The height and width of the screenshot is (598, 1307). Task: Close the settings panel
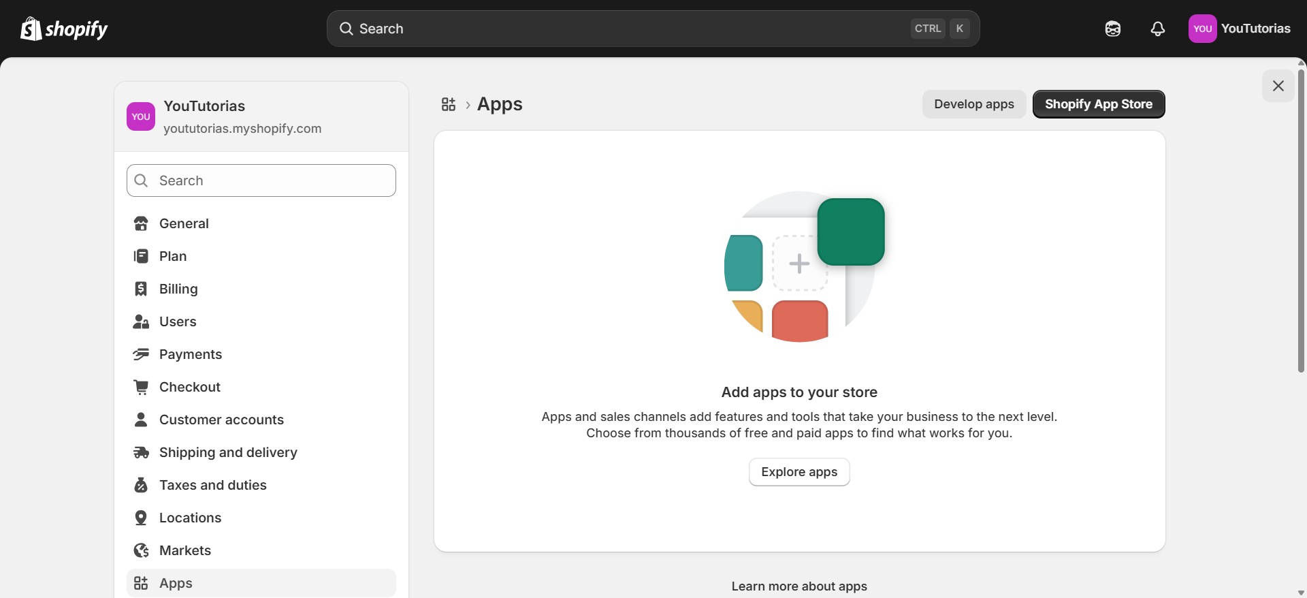1278,86
